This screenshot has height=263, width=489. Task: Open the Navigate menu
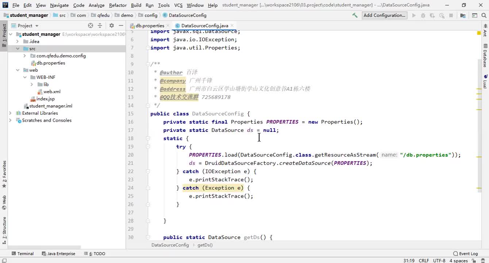(59, 5)
